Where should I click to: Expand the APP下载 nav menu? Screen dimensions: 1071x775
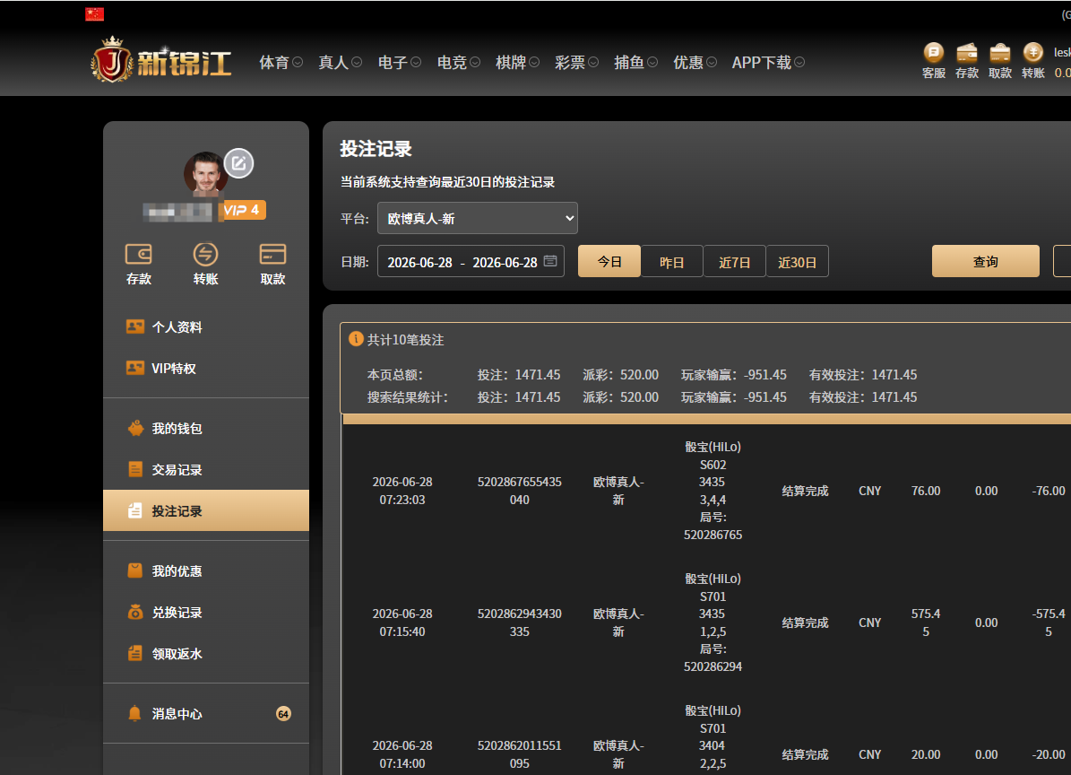click(768, 62)
